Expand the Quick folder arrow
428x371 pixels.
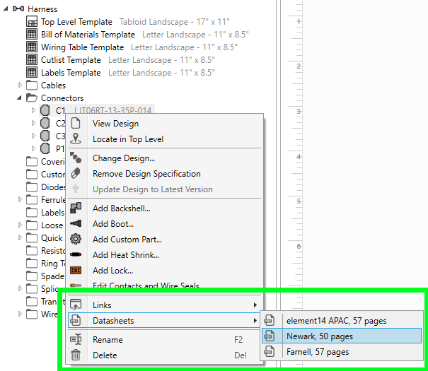pos(20,237)
